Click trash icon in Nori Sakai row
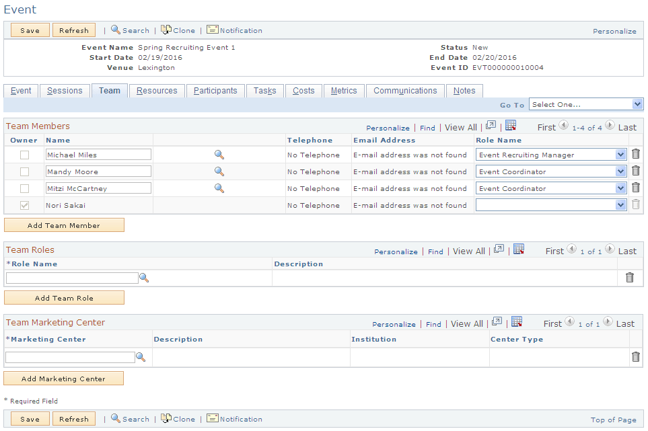Screen dimensions: 648x431 click(x=636, y=204)
